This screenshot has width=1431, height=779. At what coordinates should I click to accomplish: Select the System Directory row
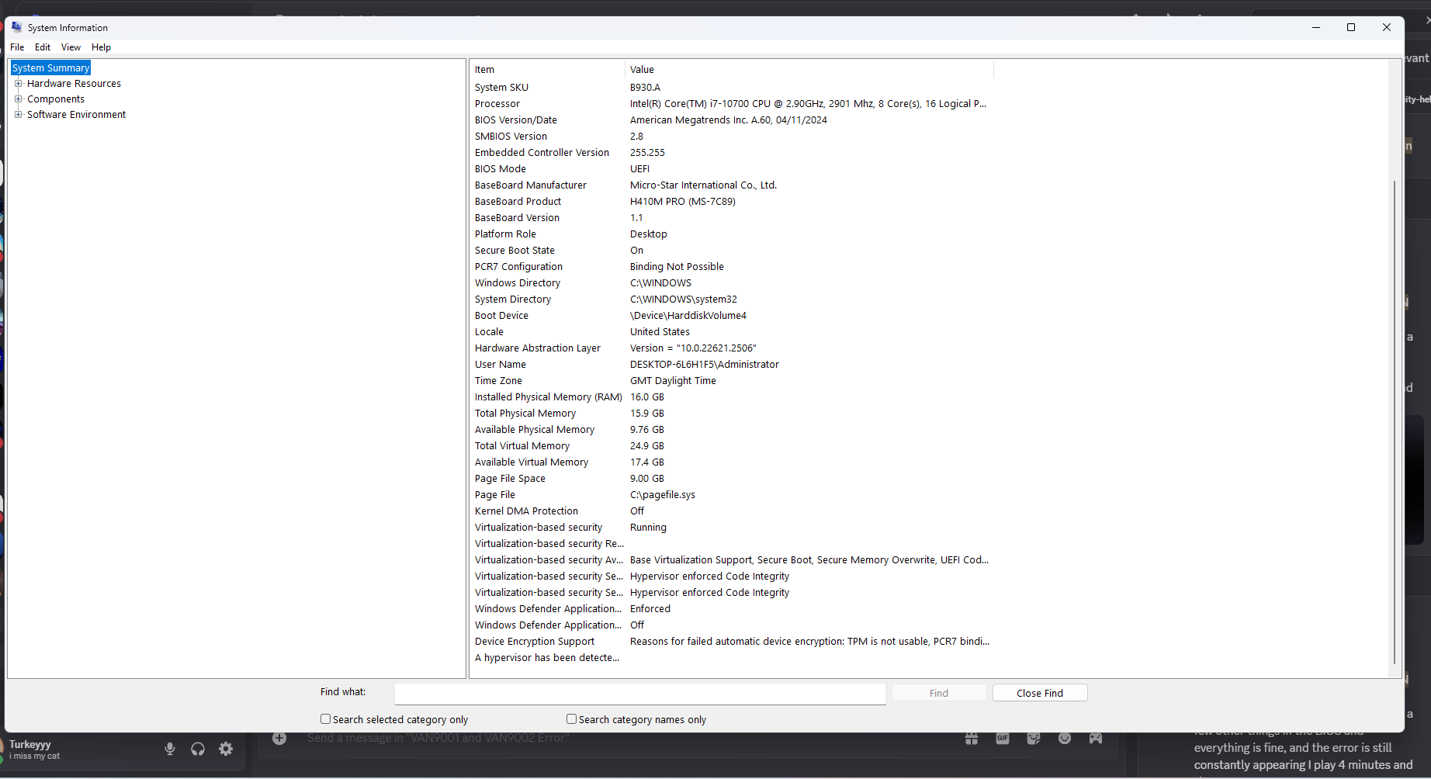click(x=731, y=299)
